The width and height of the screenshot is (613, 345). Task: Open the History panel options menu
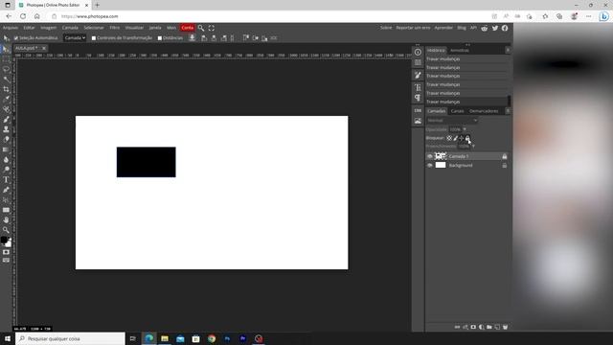(x=508, y=50)
